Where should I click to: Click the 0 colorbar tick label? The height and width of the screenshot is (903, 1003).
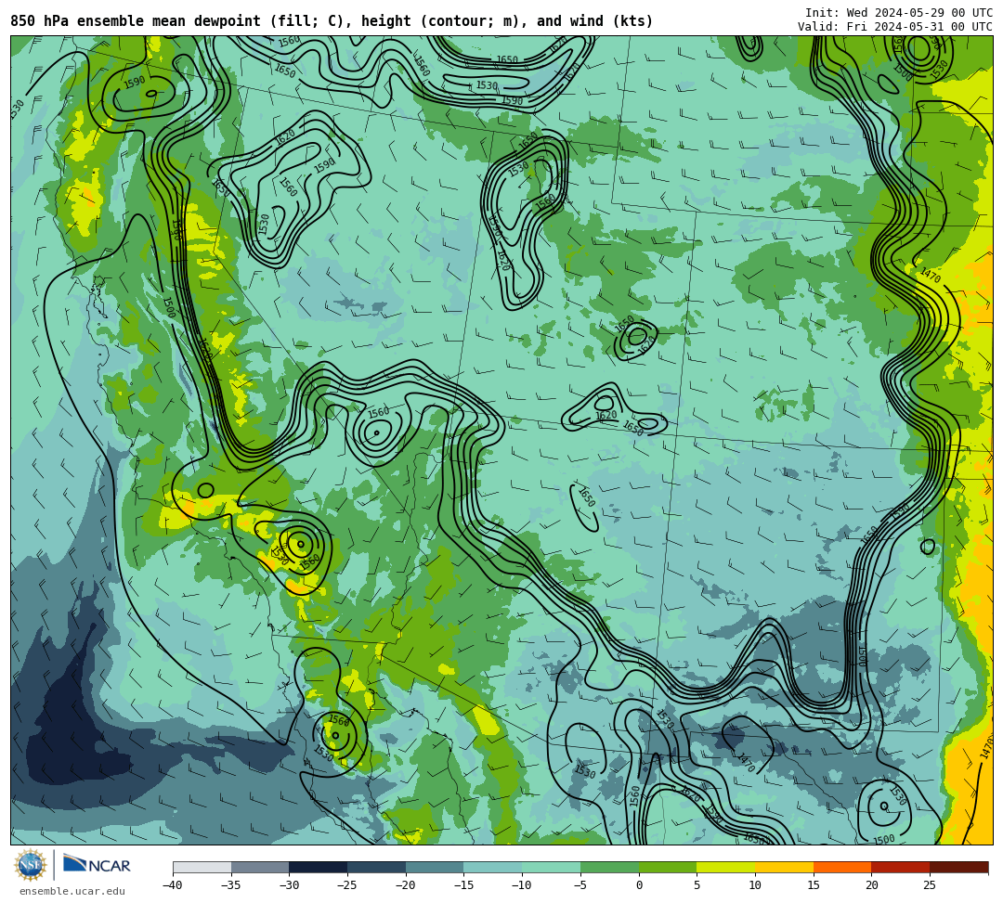coord(639,885)
